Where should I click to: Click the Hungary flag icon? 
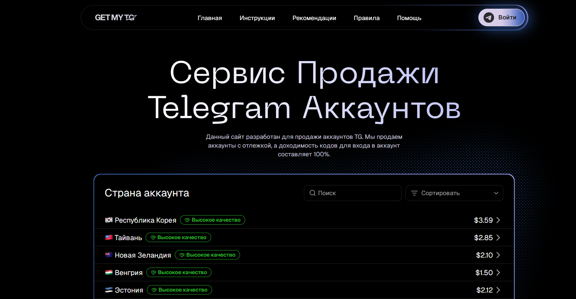(x=109, y=272)
